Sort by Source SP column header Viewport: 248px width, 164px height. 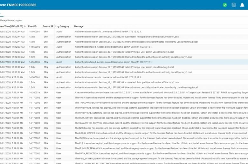tap(48, 26)
